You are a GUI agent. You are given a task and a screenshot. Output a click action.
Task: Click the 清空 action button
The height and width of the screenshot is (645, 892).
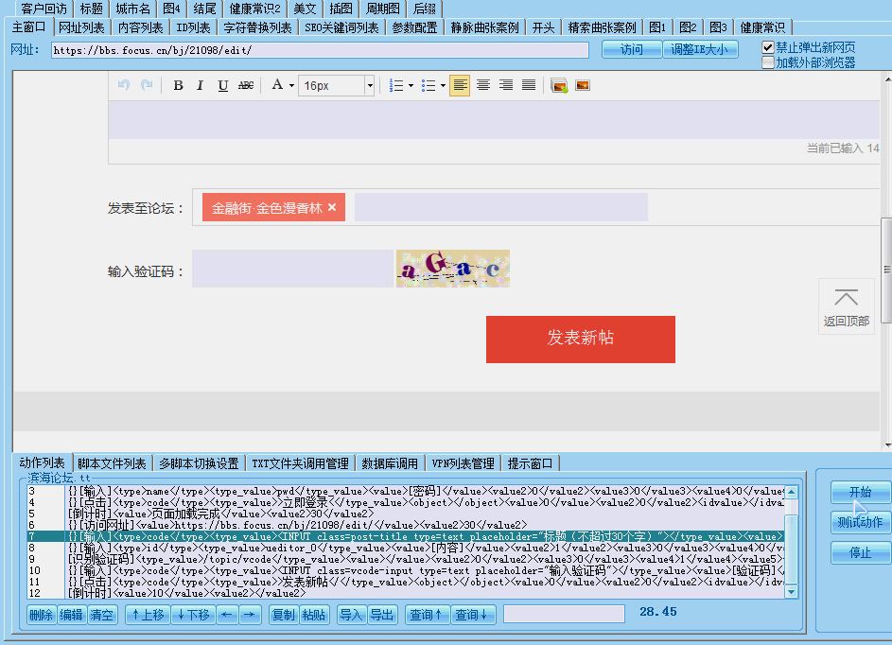pos(102,615)
